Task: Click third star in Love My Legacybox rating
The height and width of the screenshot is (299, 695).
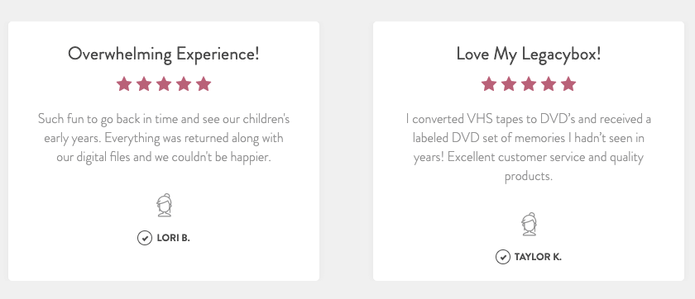Action: click(x=529, y=83)
